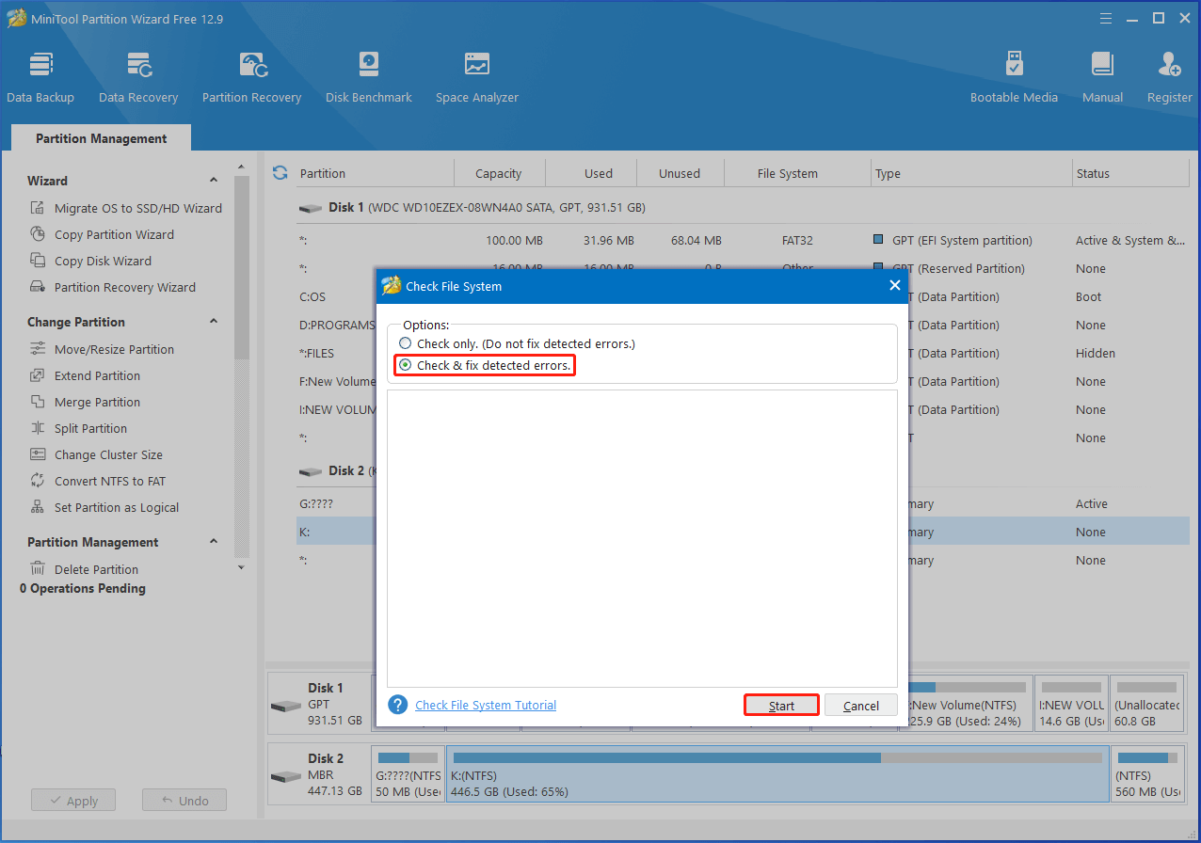This screenshot has width=1201, height=843.
Task: Click Start button in dialog
Action: point(781,706)
